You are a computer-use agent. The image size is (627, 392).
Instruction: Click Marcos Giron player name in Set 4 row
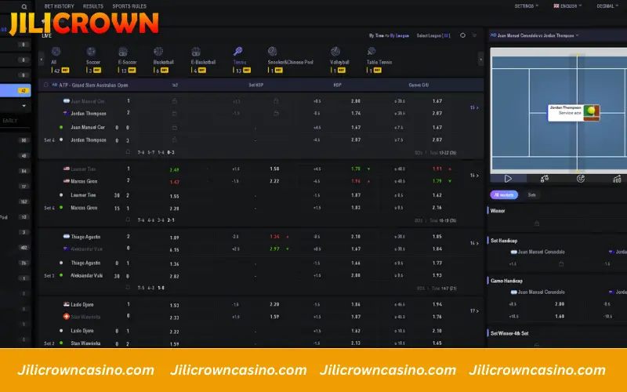[84, 208]
